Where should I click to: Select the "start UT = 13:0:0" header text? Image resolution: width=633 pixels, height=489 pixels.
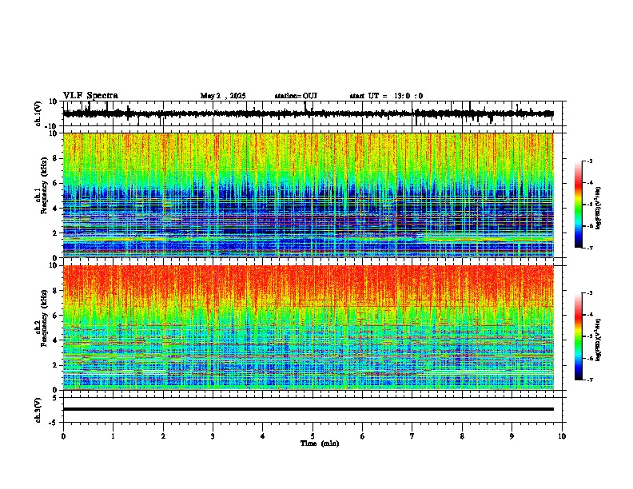click(386, 96)
